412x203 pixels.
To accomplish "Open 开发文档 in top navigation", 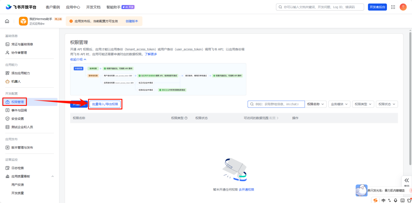I will coord(93,7).
